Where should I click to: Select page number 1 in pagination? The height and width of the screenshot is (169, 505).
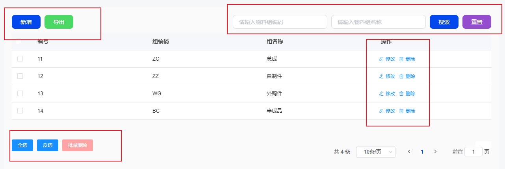pyautogui.click(x=422, y=152)
